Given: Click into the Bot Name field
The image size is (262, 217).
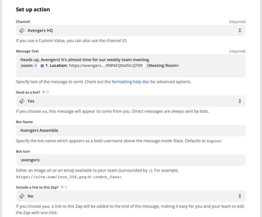Looking at the screenshot, I should (x=131, y=131).
